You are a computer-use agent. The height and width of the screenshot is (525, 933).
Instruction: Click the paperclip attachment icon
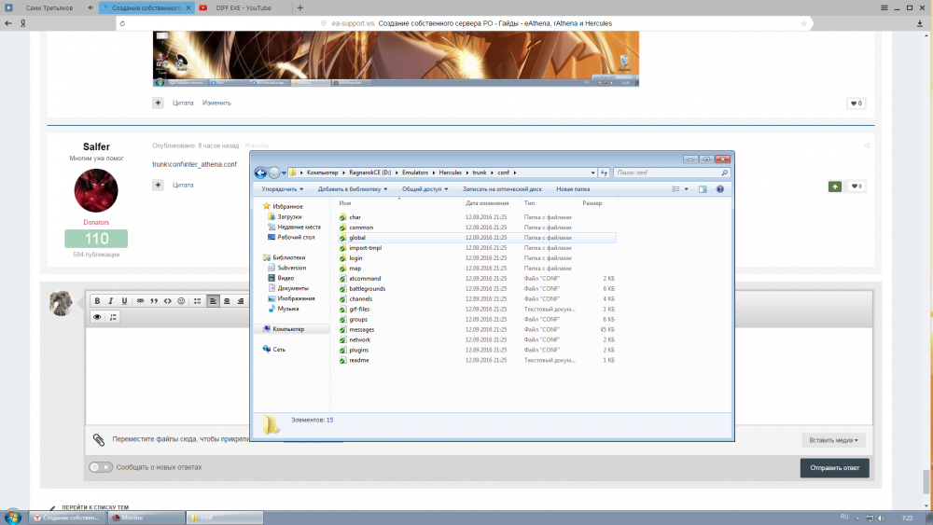coord(98,439)
